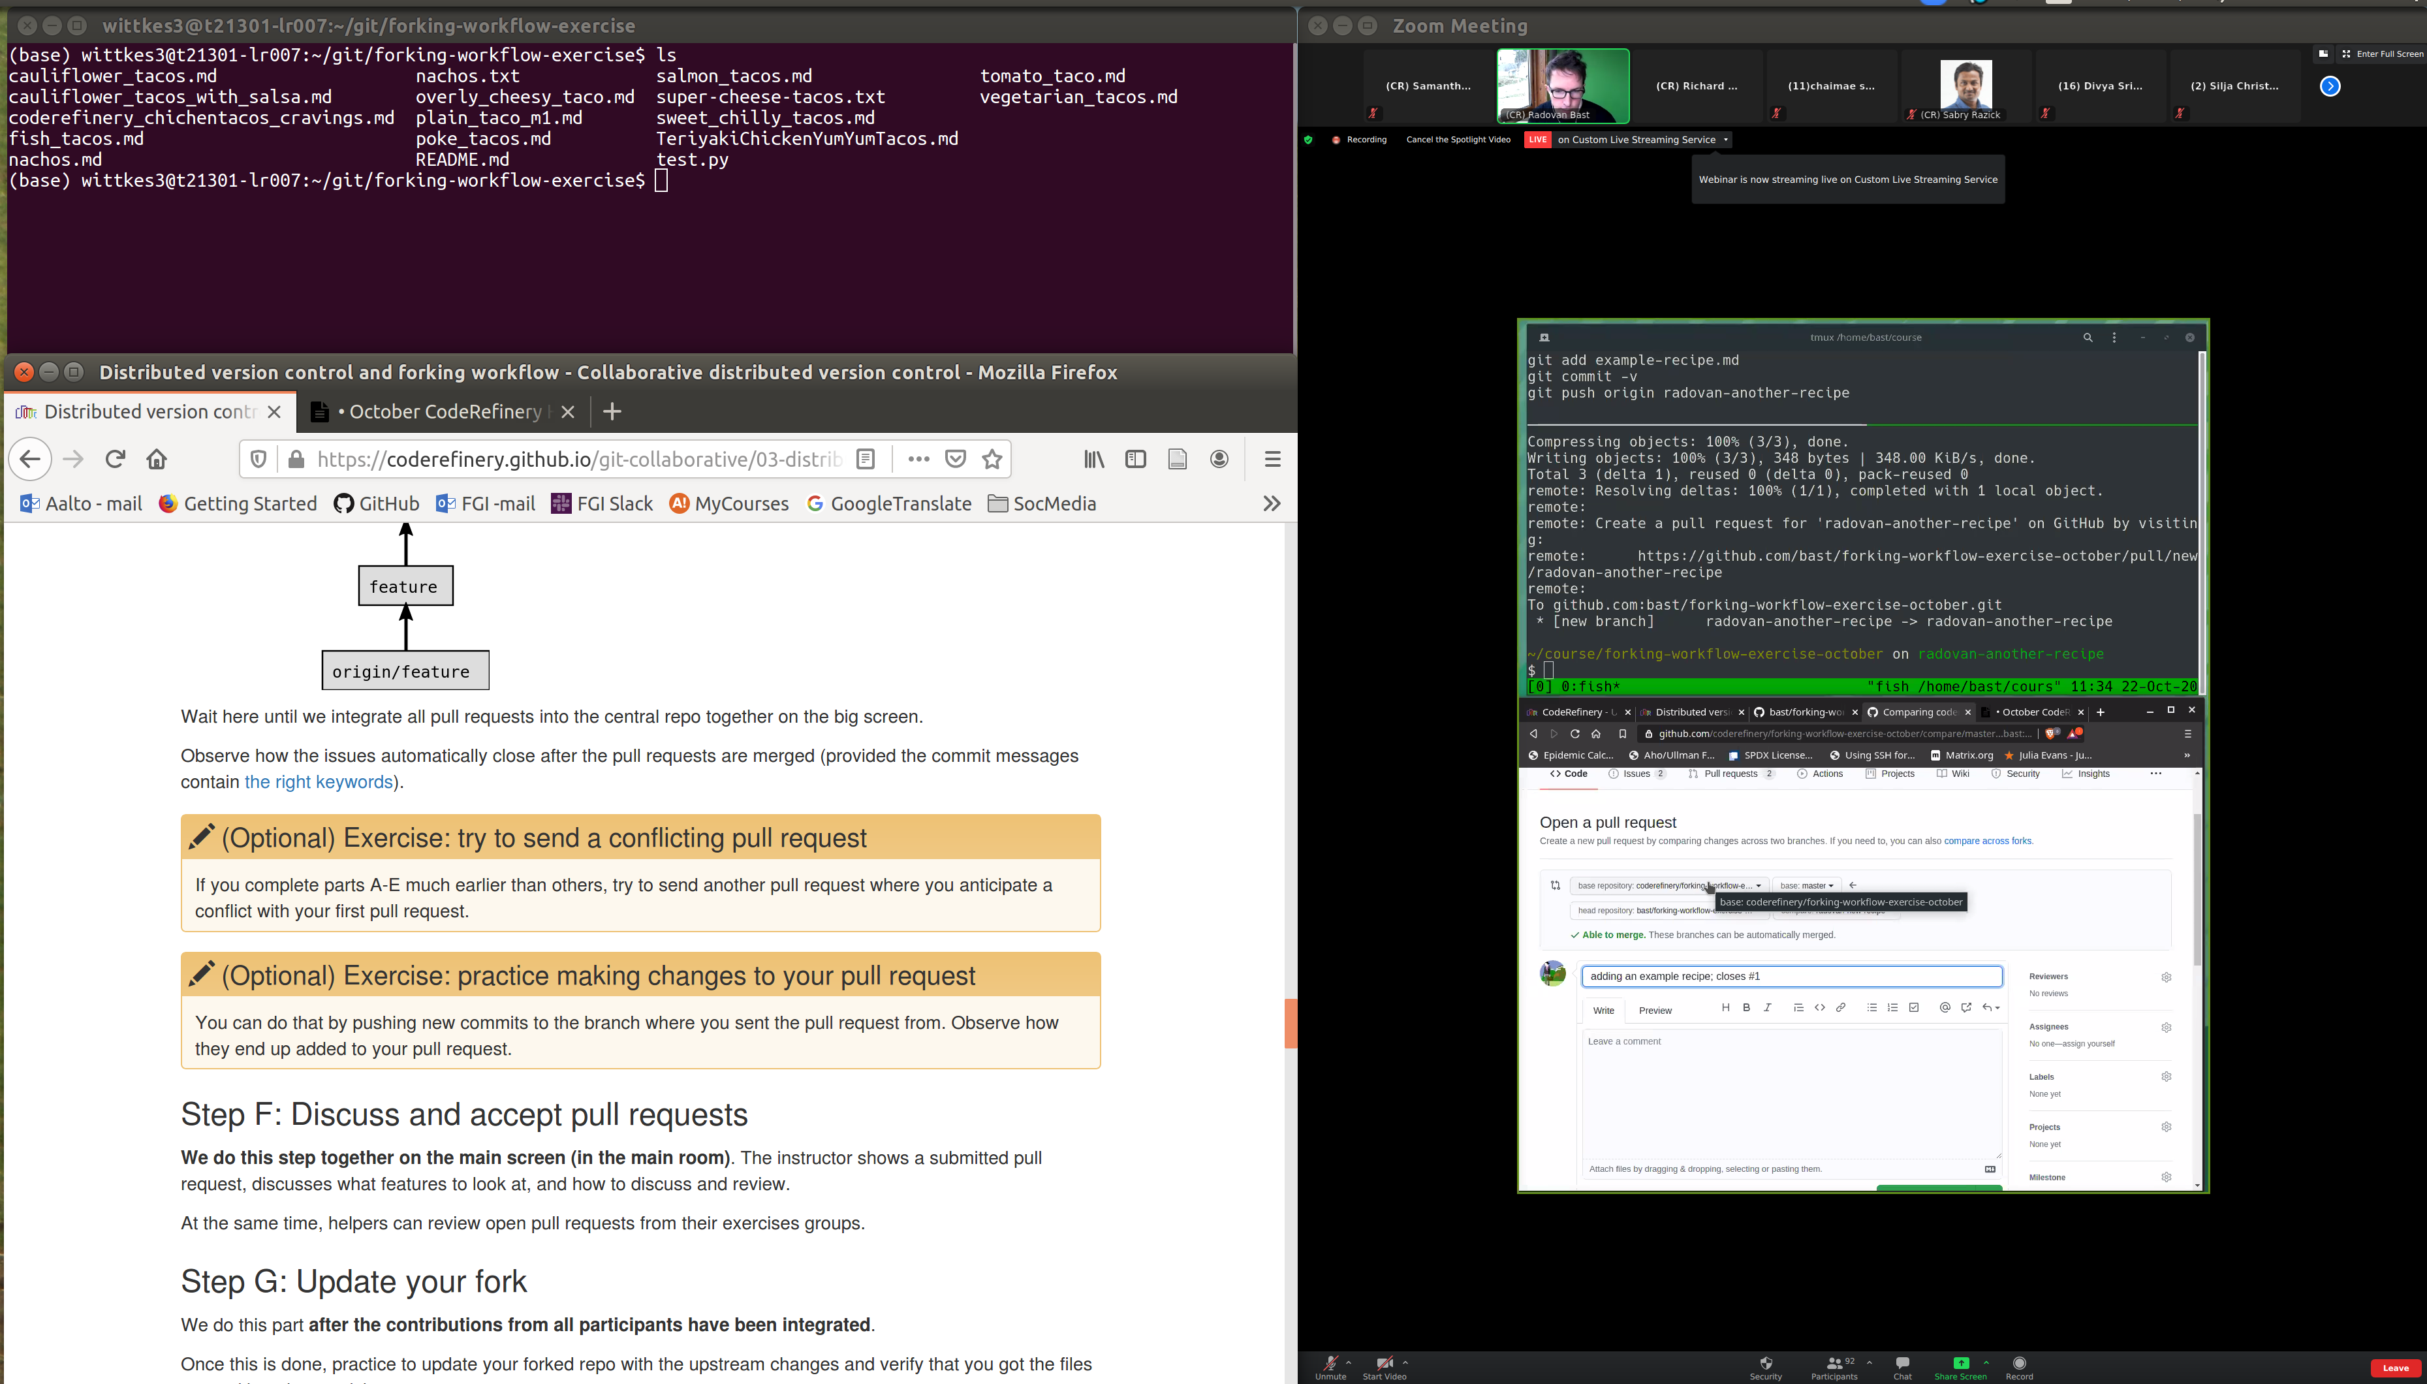Open the page actions three-dots menu
Screen dimensions: 2427x1384
[918, 459]
